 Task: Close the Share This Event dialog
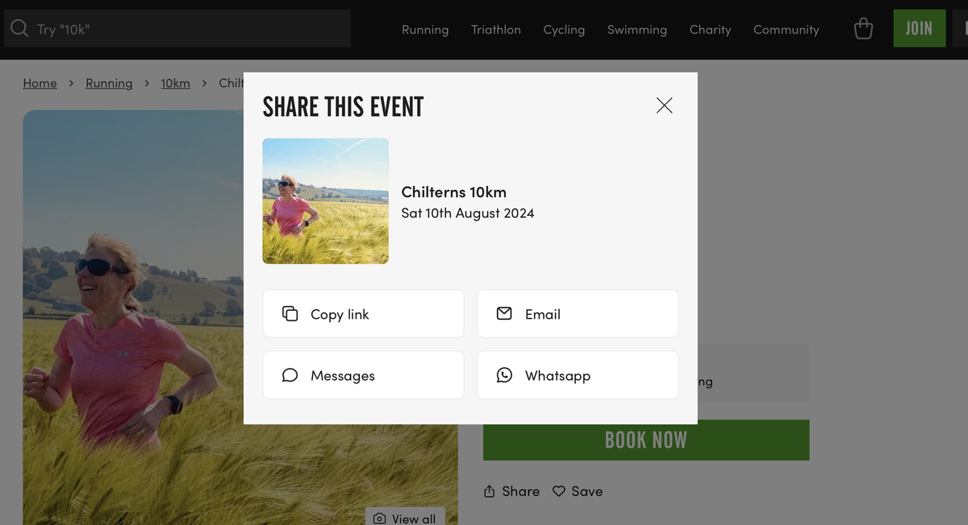[x=664, y=105]
